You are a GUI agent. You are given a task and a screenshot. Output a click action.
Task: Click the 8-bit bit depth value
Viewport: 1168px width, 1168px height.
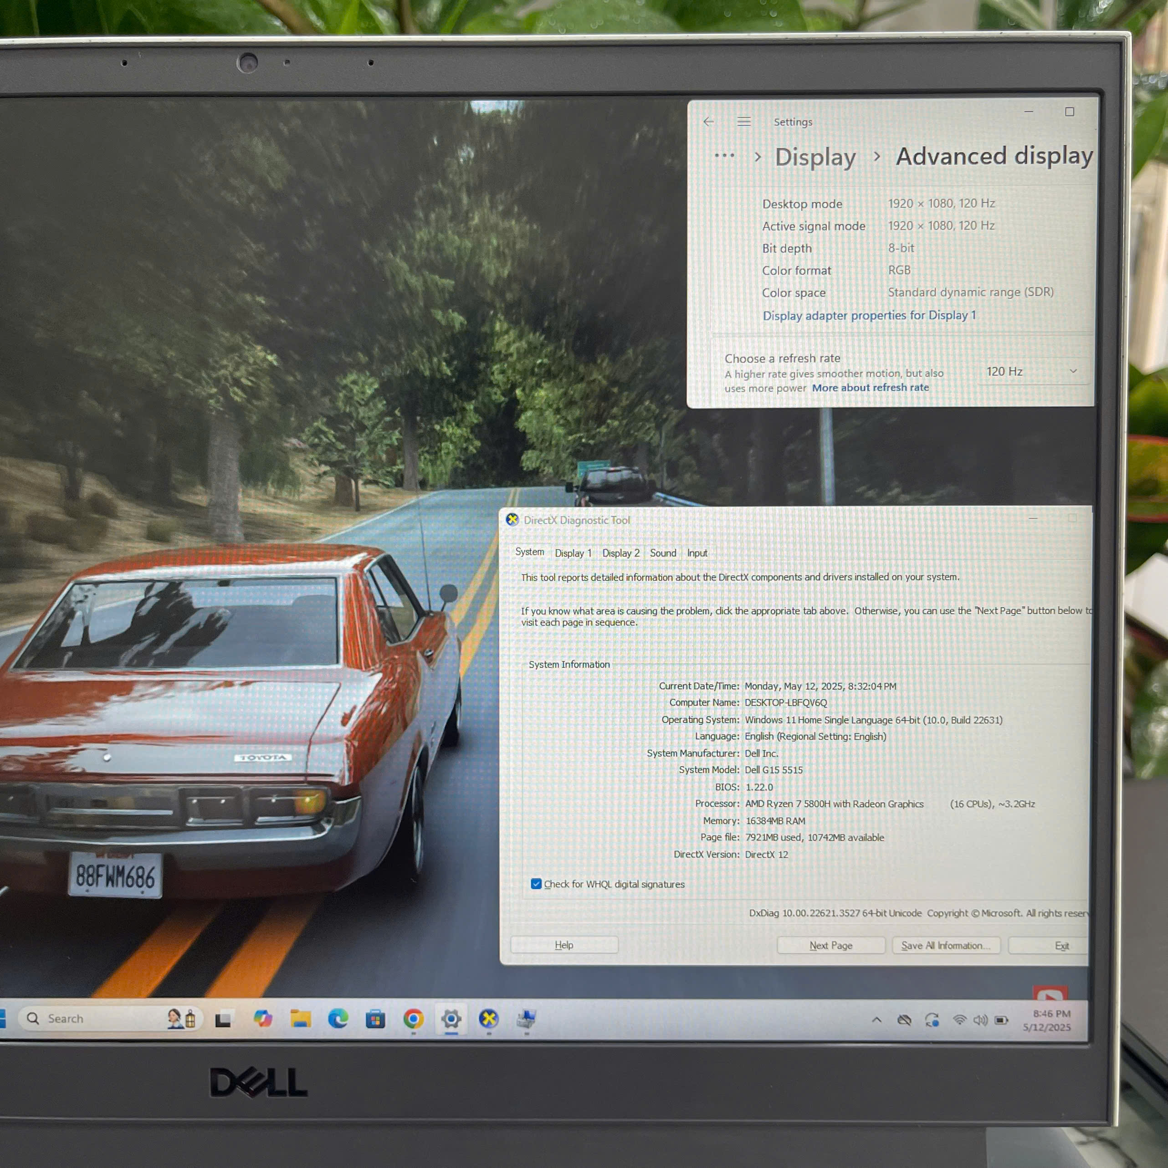pos(902,248)
